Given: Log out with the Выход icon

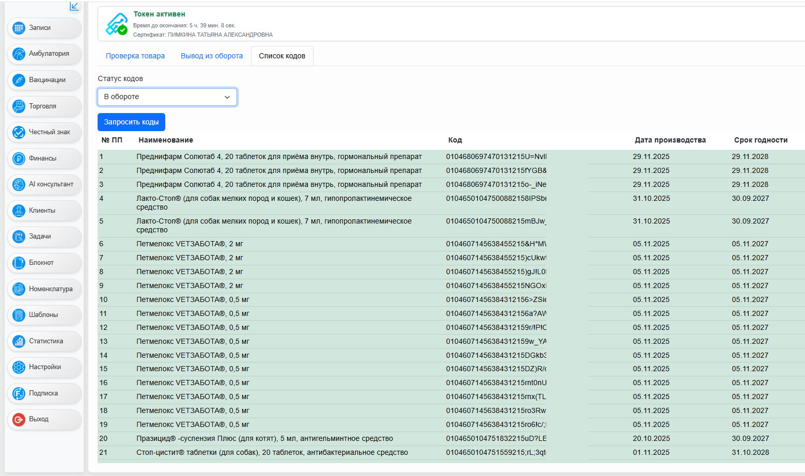Looking at the screenshot, I should pos(19,419).
